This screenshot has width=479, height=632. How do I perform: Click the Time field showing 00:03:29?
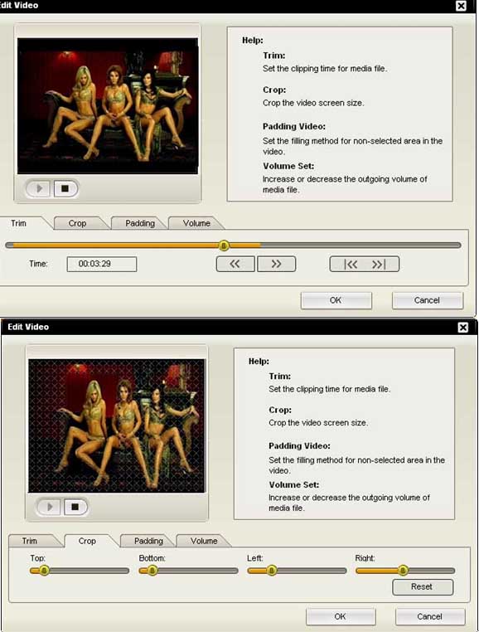click(x=102, y=264)
